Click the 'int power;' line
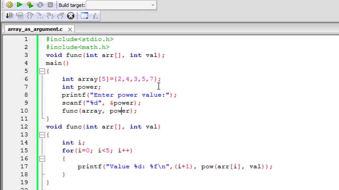This screenshot has height=190, width=339. point(81,87)
